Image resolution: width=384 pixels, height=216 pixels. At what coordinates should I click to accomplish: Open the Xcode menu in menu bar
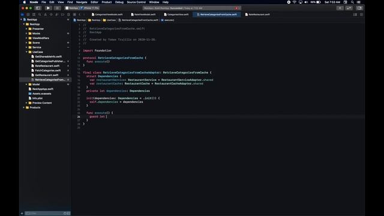(34, 2)
